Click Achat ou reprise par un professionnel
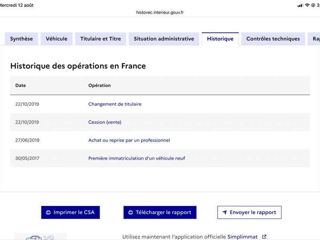320x240 pixels. click(x=129, y=140)
